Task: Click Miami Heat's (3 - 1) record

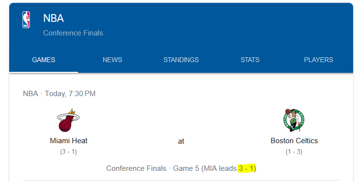Action: pyautogui.click(x=68, y=151)
